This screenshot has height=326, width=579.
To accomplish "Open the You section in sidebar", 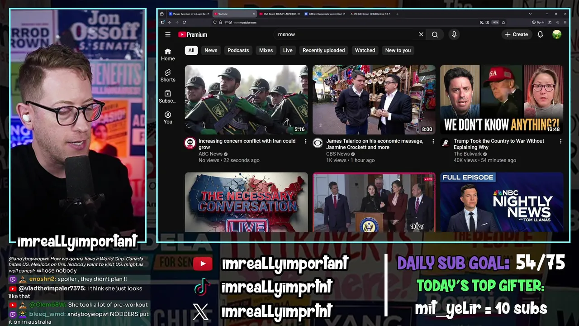I will click(x=168, y=118).
